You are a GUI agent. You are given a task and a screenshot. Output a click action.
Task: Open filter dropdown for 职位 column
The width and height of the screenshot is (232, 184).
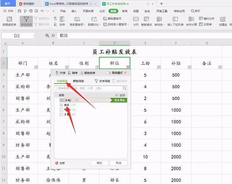(x=128, y=67)
